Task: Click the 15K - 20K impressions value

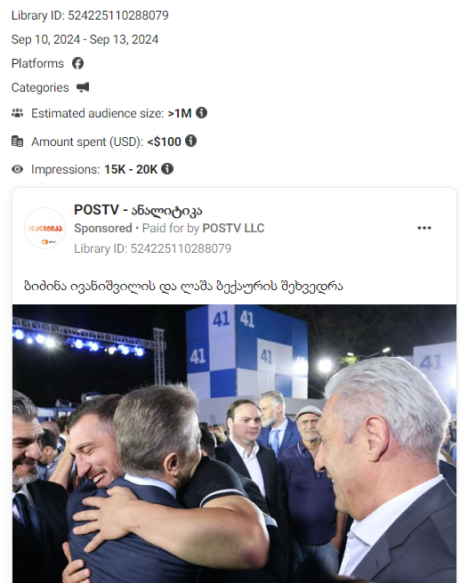Action: 131,169
